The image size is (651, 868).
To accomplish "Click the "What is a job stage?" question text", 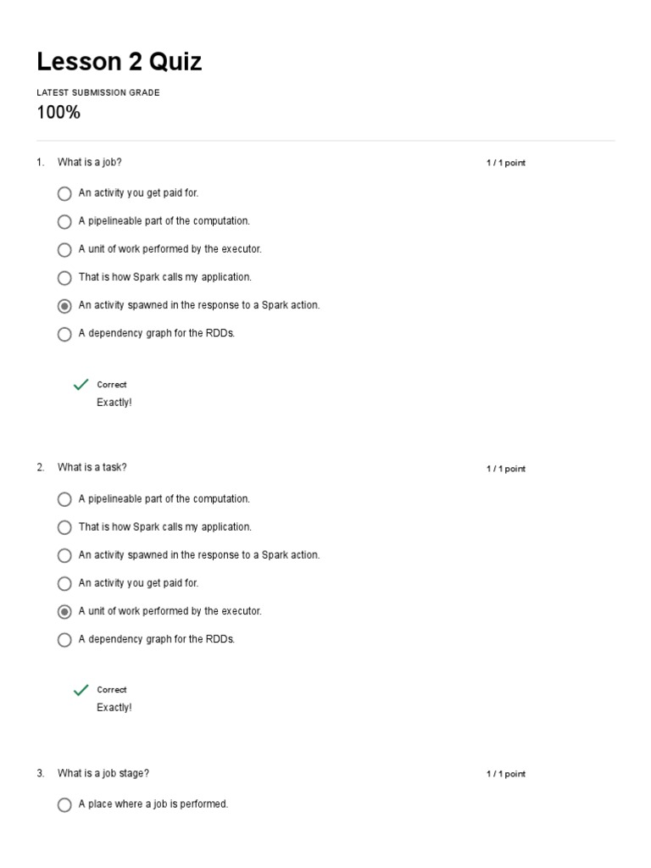I will point(103,773).
